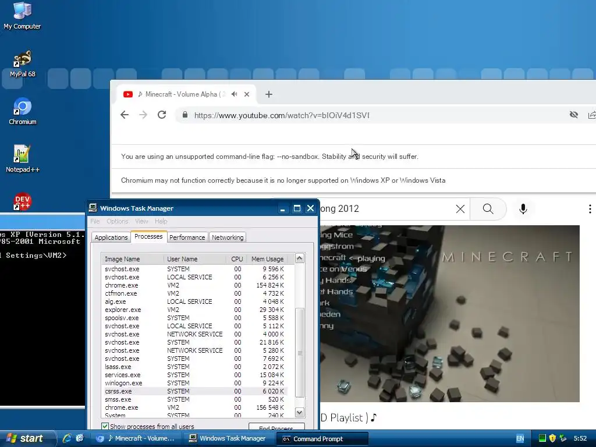
Task: Open Task Manager Help menu
Action: point(161,221)
